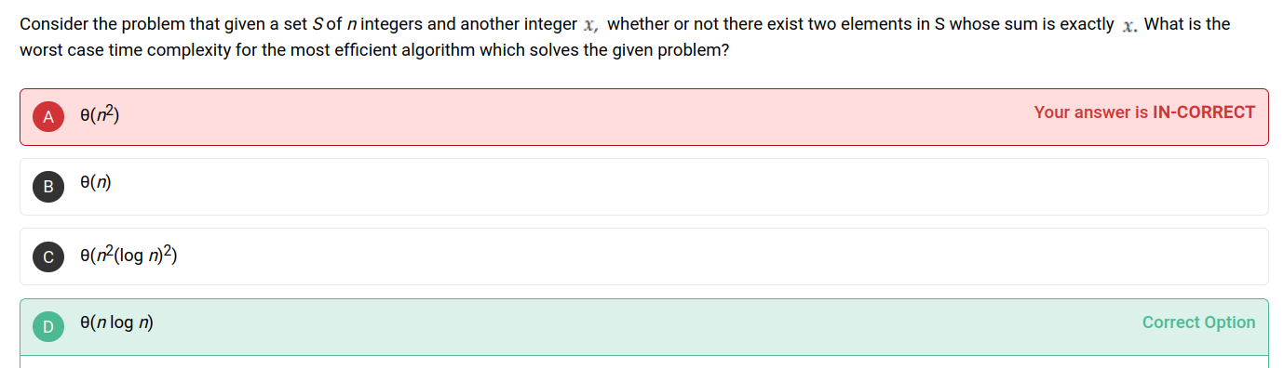
Task: Click the math variable x after 'another integer'
Action: pos(588,26)
